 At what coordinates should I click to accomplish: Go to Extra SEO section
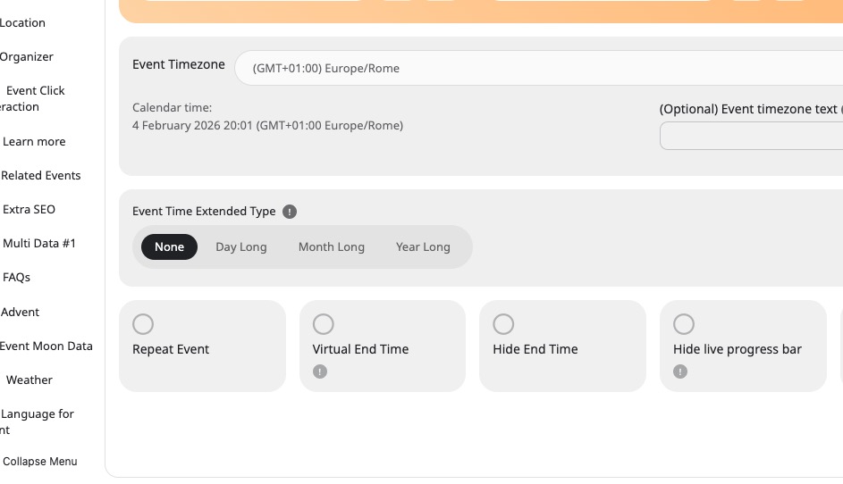tap(29, 209)
